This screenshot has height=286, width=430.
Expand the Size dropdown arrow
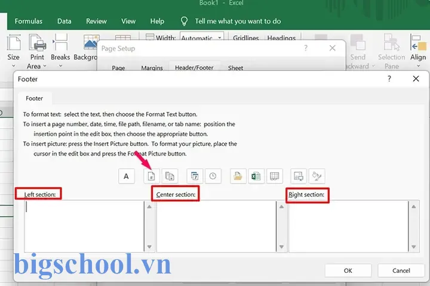pos(13,66)
